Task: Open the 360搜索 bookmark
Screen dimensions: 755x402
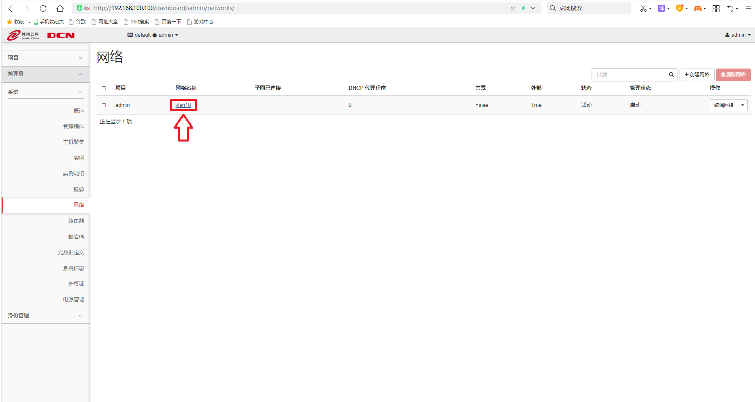Action: click(x=136, y=22)
